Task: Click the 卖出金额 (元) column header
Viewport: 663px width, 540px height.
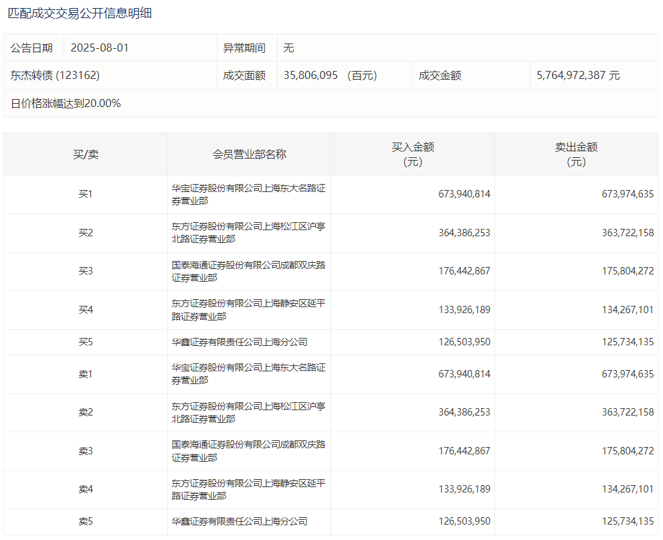Action: pyautogui.click(x=576, y=155)
